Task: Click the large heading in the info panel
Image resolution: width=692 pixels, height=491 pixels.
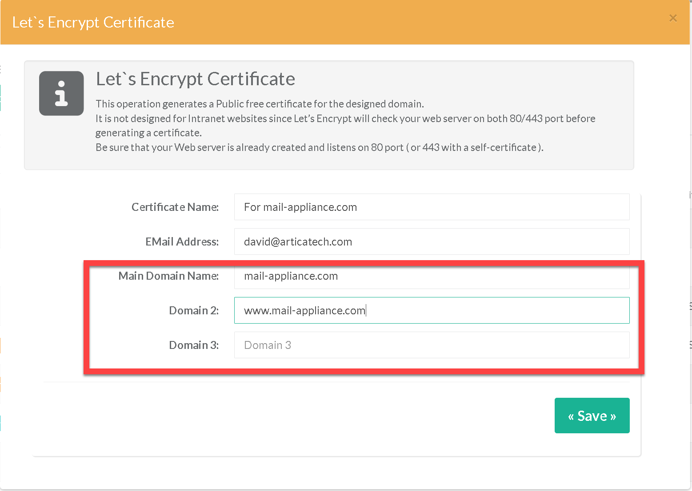Action: pyautogui.click(x=195, y=79)
